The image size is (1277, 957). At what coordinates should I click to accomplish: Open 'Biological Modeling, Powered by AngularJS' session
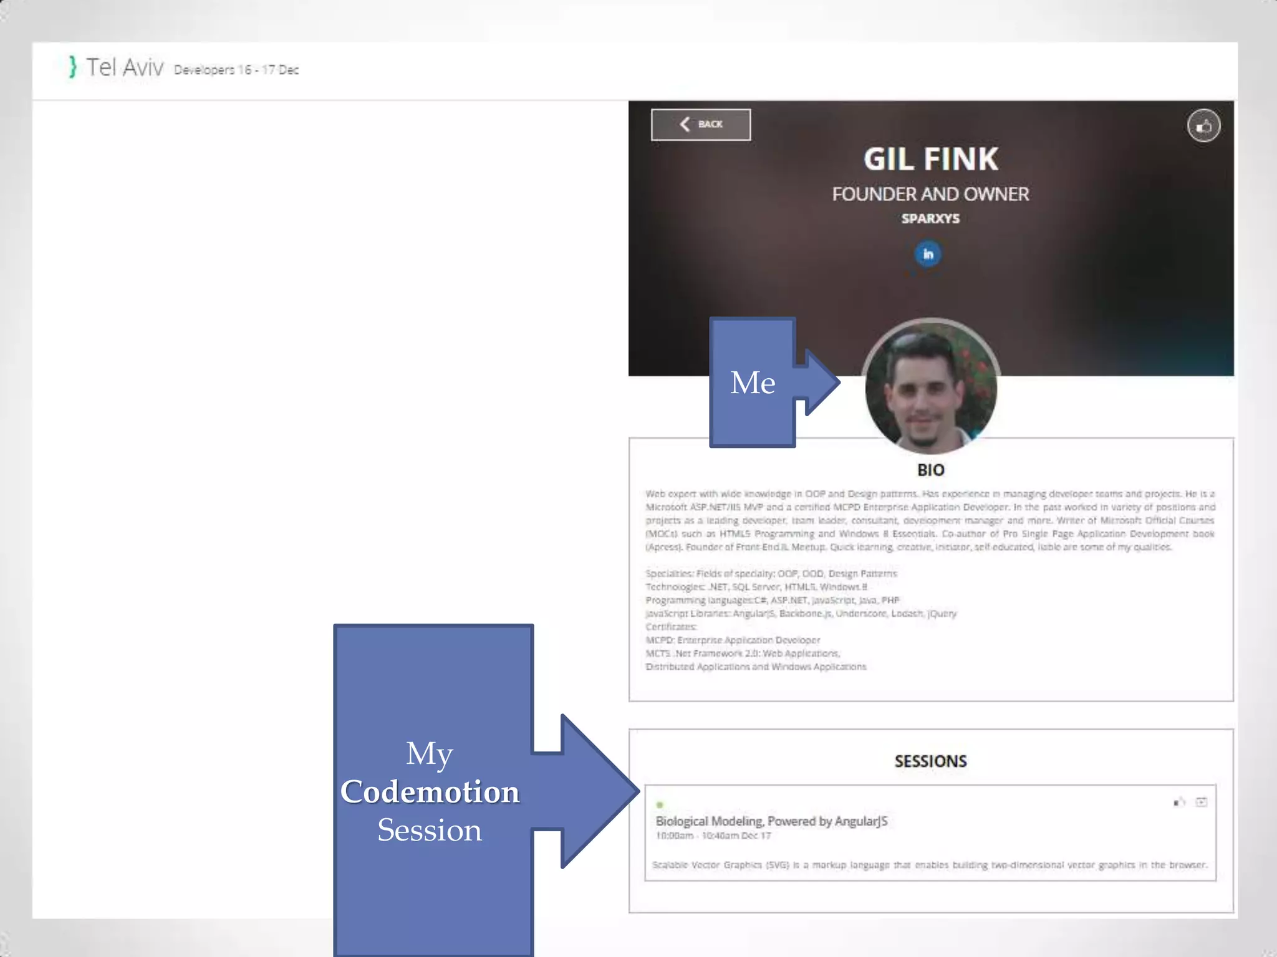tap(771, 821)
